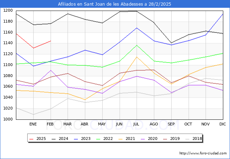Image resolution: width=230 pixels, height=159 pixels.
Task: Click the 1120 y-axis value
Action: (8, 54)
